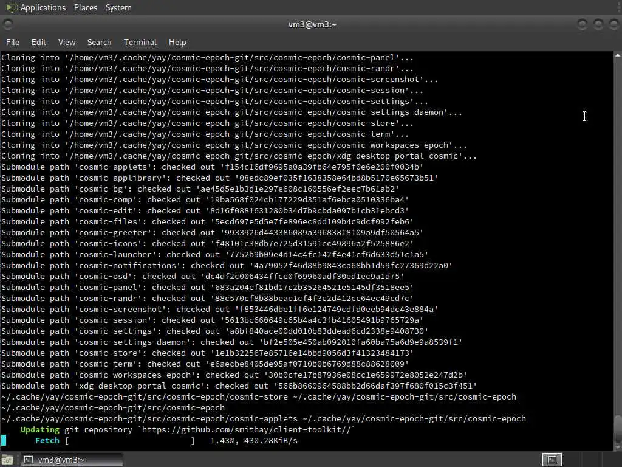Click the '1.43%, 430.28KiB/s' progress text
Screen dimensions: 622x467
coord(254,440)
